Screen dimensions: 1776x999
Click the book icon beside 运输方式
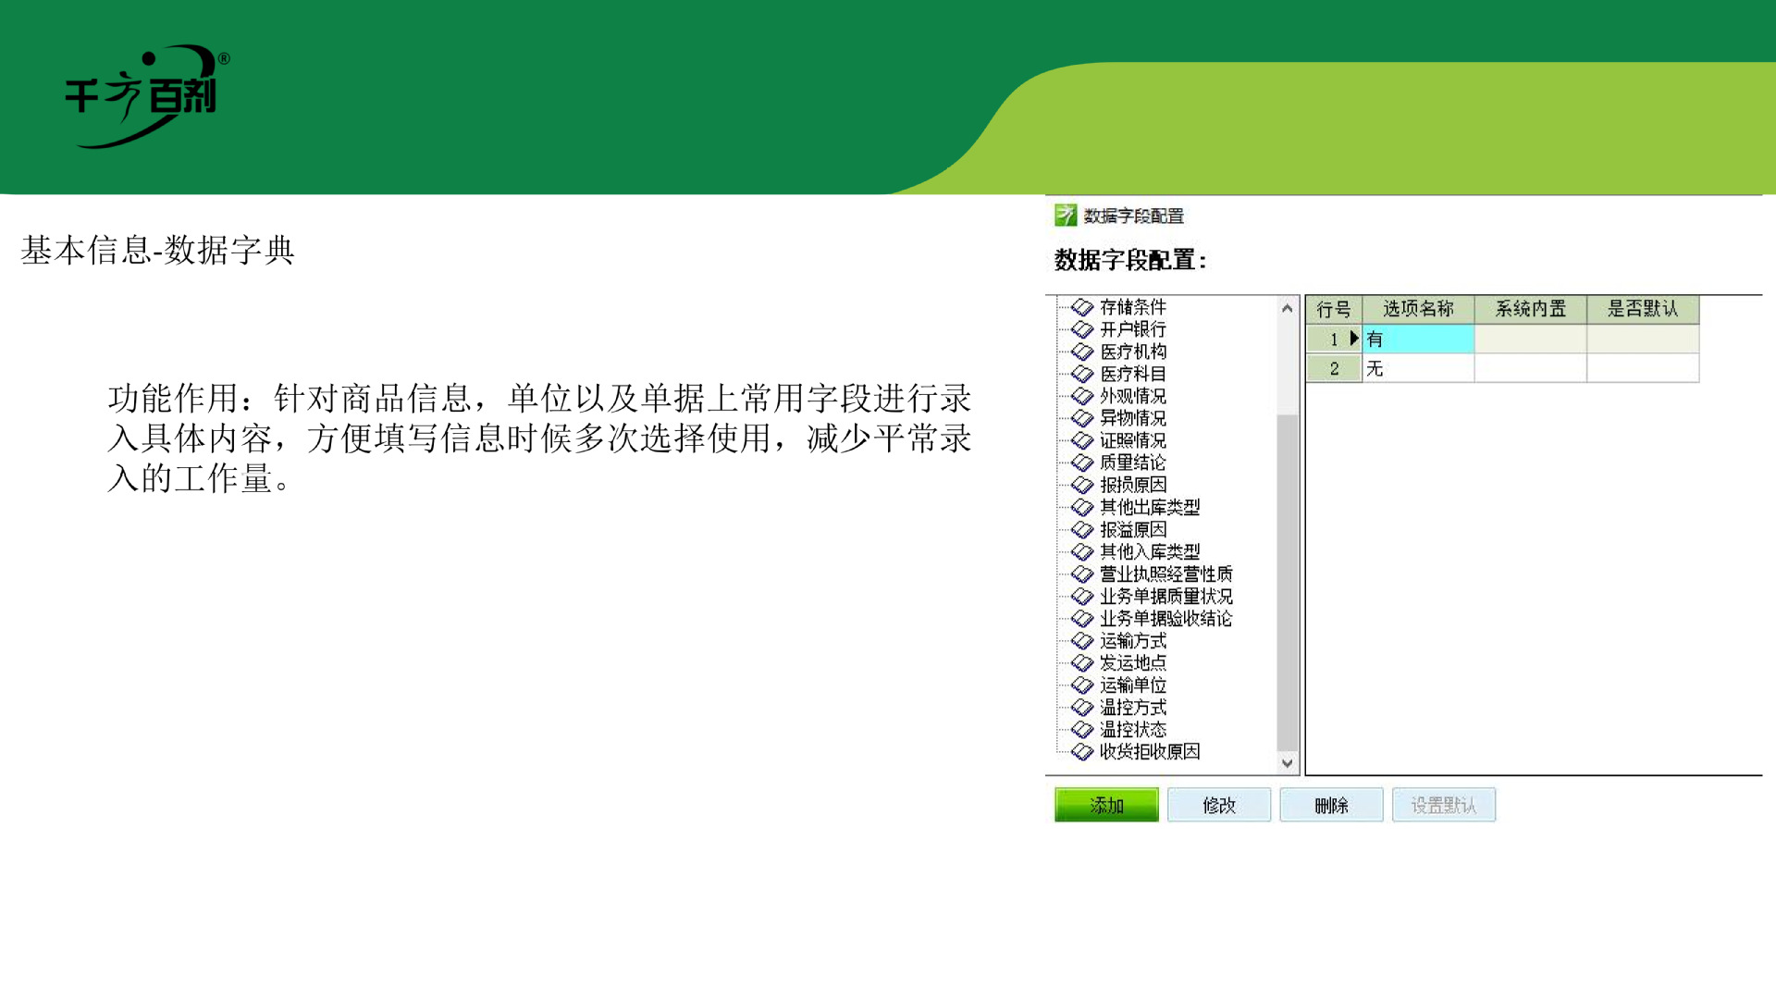(x=1080, y=640)
